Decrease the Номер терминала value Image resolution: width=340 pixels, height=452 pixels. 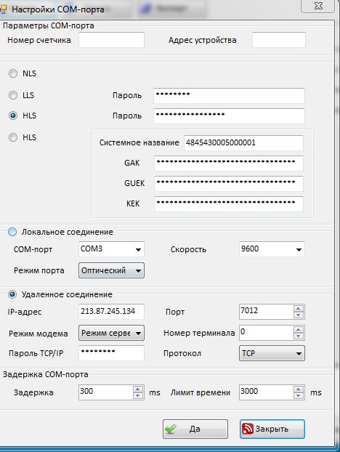298,336
